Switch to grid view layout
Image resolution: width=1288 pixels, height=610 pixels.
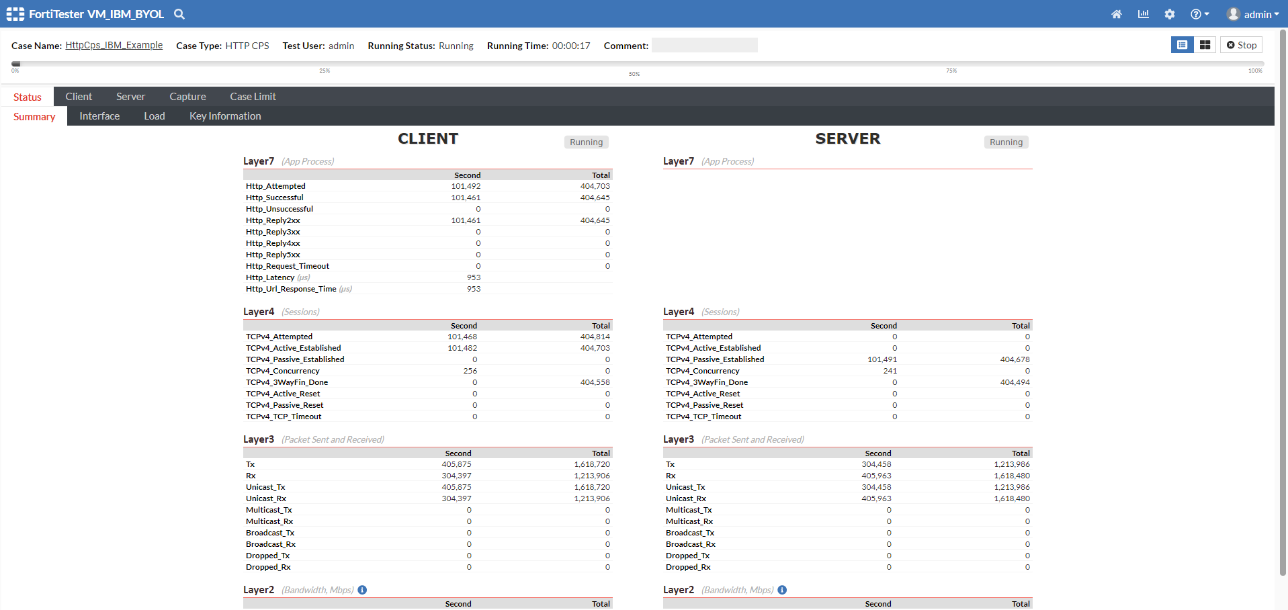(x=1205, y=45)
